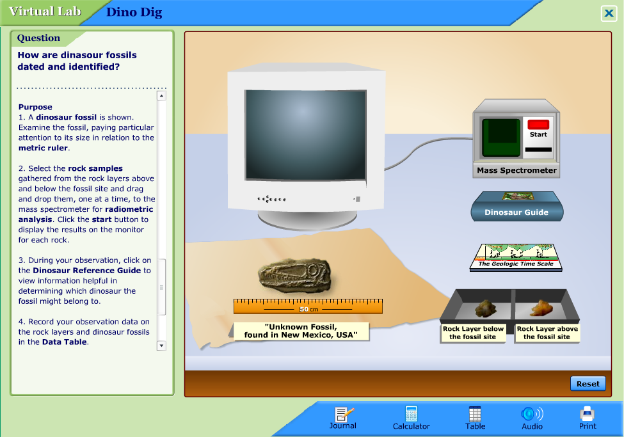Viewport: 624px width, 437px height.
Task: Open the Journal tool
Action: (343, 417)
